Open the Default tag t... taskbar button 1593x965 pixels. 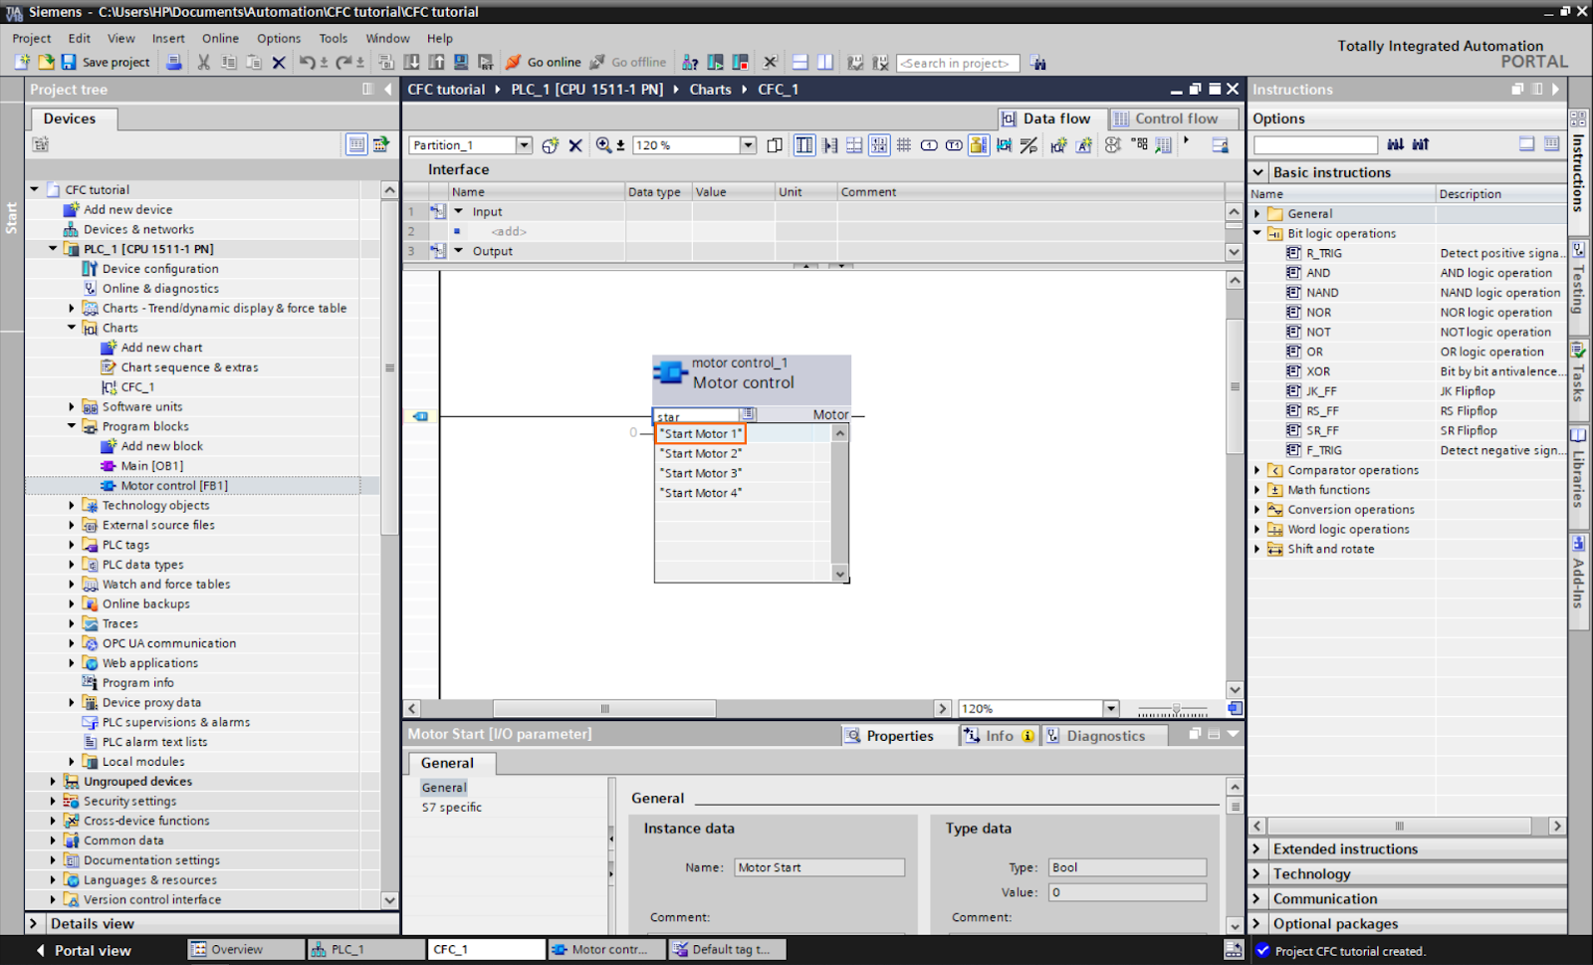727,949
